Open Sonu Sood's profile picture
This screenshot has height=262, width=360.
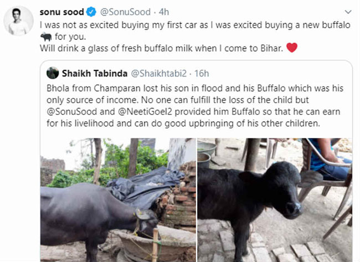[x=19, y=23]
